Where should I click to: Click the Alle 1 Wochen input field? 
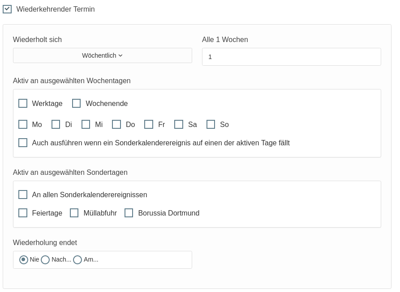pyautogui.click(x=291, y=57)
